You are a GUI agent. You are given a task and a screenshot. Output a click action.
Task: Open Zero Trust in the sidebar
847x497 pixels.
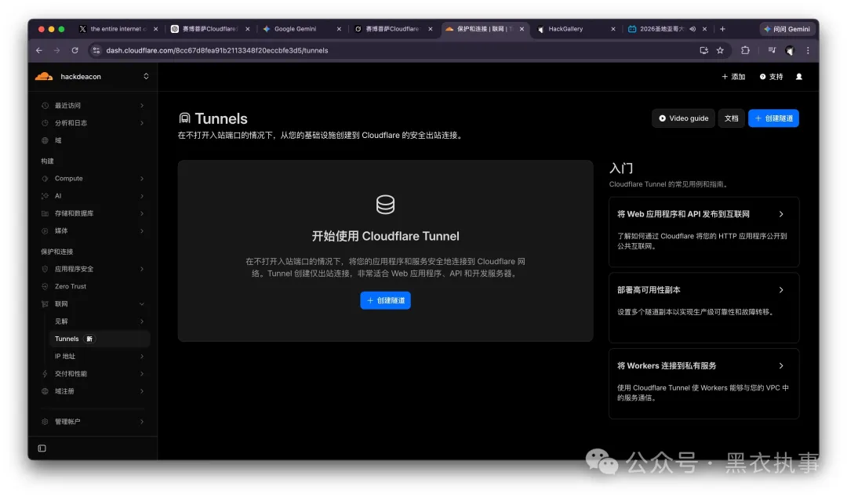tap(93, 286)
